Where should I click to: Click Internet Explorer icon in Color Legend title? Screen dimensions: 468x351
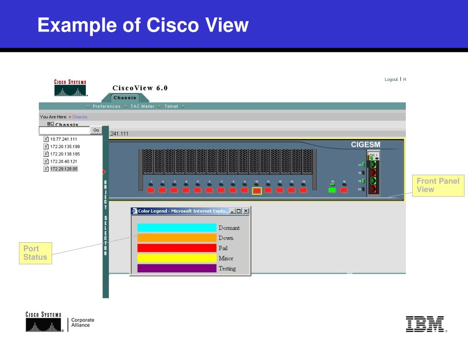pyautogui.click(x=135, y=211)
